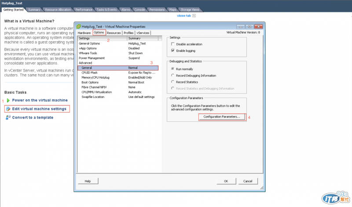
Task: Minimize the Virtual Machine Properties dialog
Action: (241, 26)
